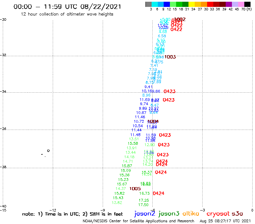
Task: Click the dark red track label 1005
Action: 135,189
